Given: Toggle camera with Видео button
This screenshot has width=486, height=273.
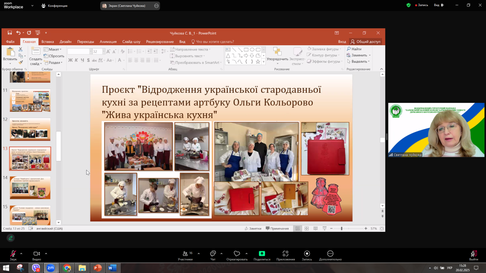Looking at the screenshot, I should pyautogui.click(x=37, y=255).
